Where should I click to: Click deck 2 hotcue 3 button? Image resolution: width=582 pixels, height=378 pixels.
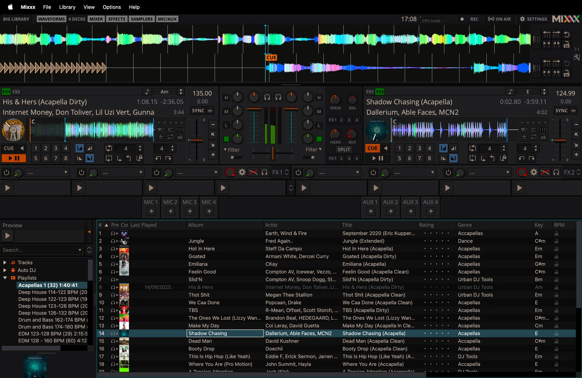(x=419, y=148)
